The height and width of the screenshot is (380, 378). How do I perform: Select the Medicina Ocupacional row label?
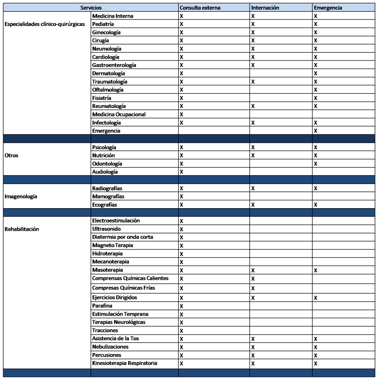(119, 114)
